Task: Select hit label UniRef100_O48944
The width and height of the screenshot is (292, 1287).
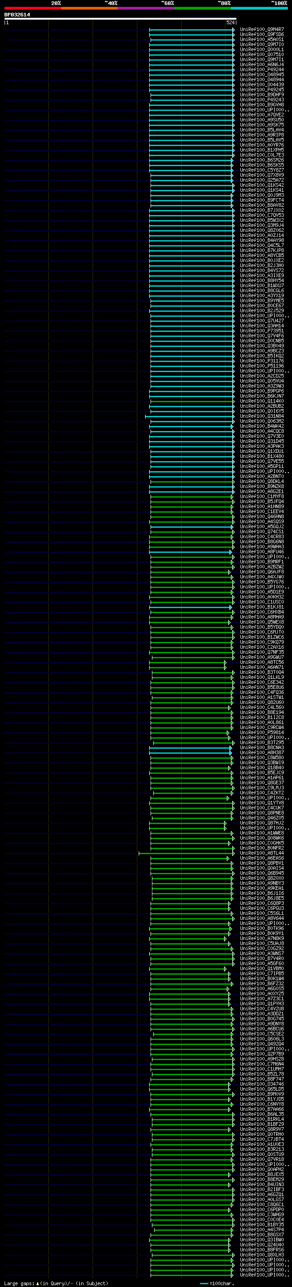Action: (x=262, y=79)
